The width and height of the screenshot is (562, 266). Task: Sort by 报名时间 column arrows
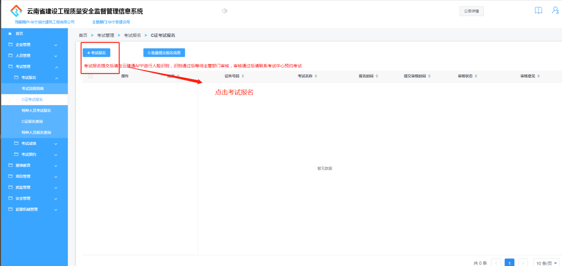[377, 76]
